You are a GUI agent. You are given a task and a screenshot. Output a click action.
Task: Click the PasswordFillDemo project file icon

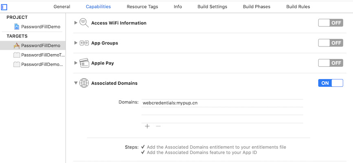point(17,26)
